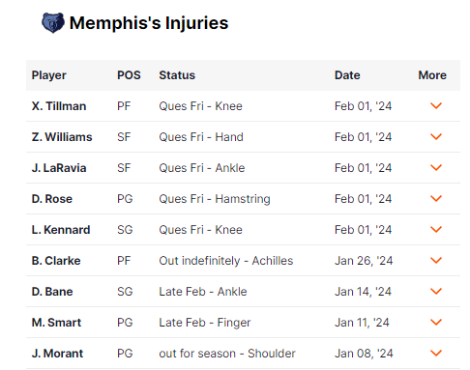Screen dimensions: 470x370
Task: Expand Z. Williams injury details chevron
Action: (x=436, y=137)
